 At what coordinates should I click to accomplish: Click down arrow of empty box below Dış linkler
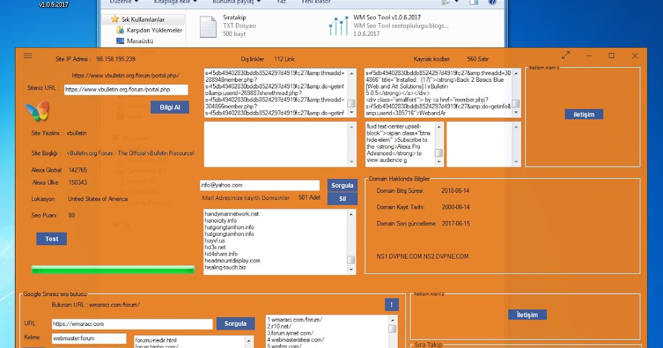click(x=352, y=162)
